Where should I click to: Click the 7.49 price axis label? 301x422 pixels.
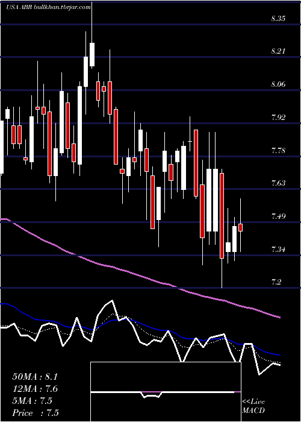[x=278, y=216]
